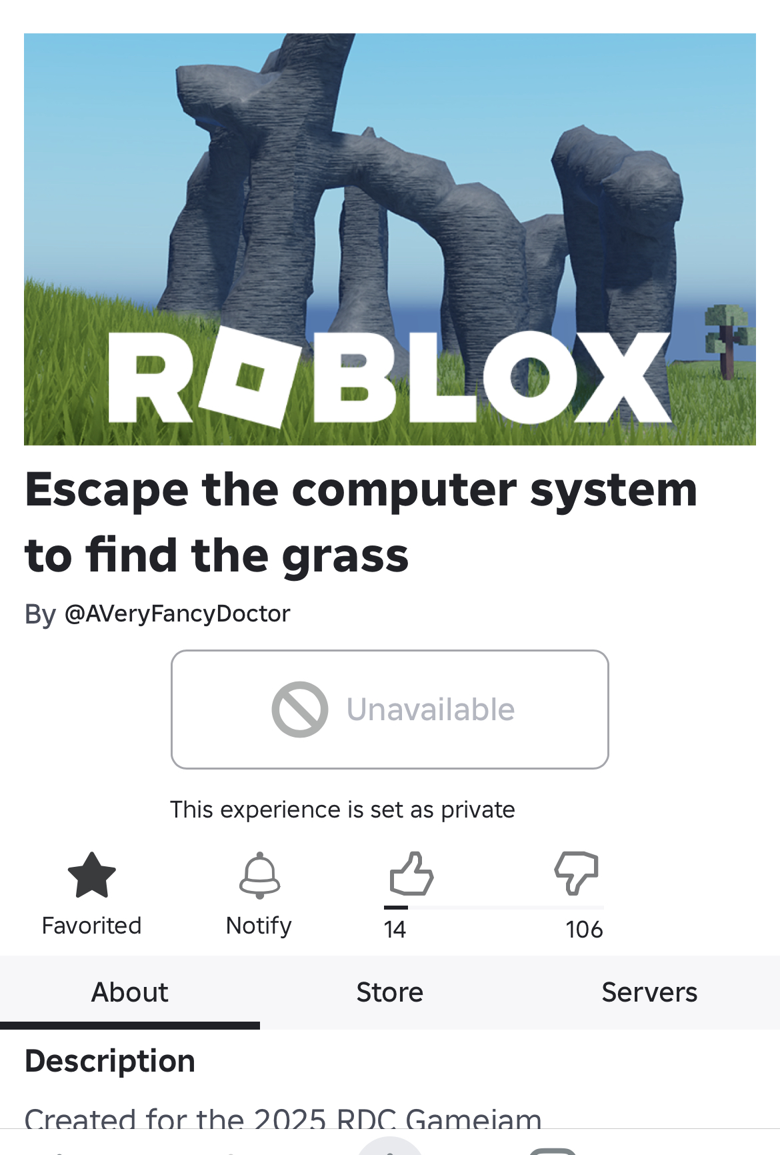
Task: Tap the Favorited star icon
Action: [x=92, y=875]
